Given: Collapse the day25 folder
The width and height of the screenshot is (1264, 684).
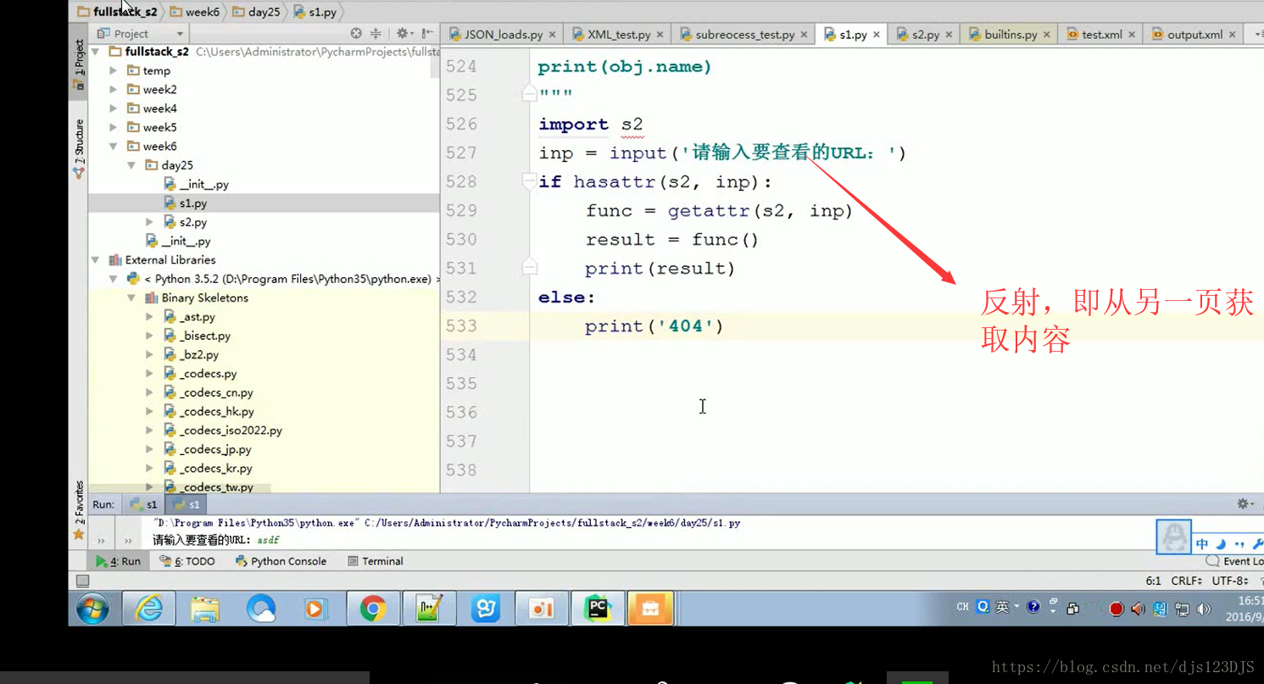Looking at the screenshot, I should [132, 165].
